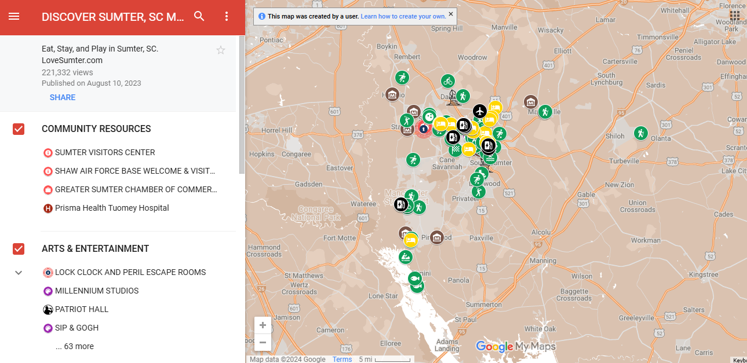Click the hiking marker next to Dalzell
Screen dimensions: 747x363
coord(462,96)
